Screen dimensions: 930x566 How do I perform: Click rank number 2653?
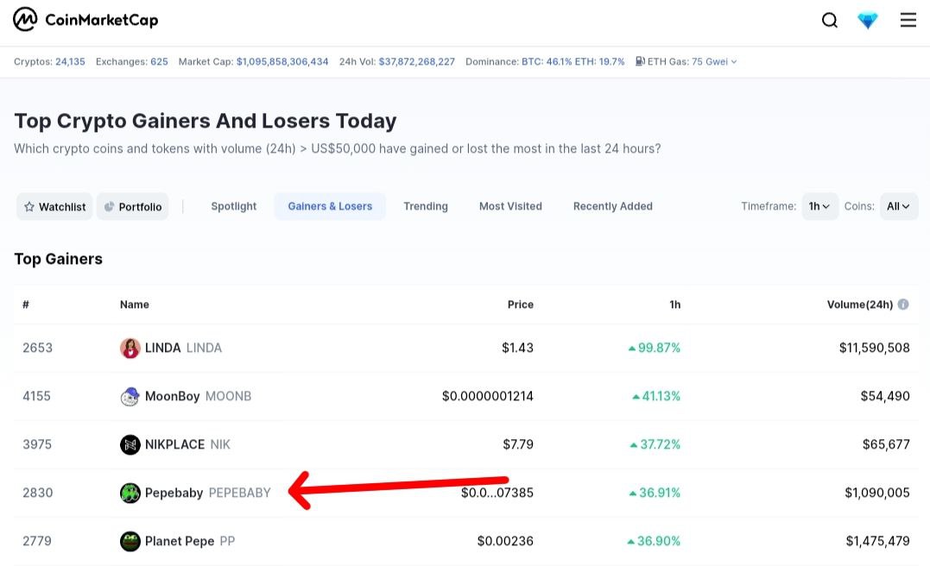[x=37, y=348]
